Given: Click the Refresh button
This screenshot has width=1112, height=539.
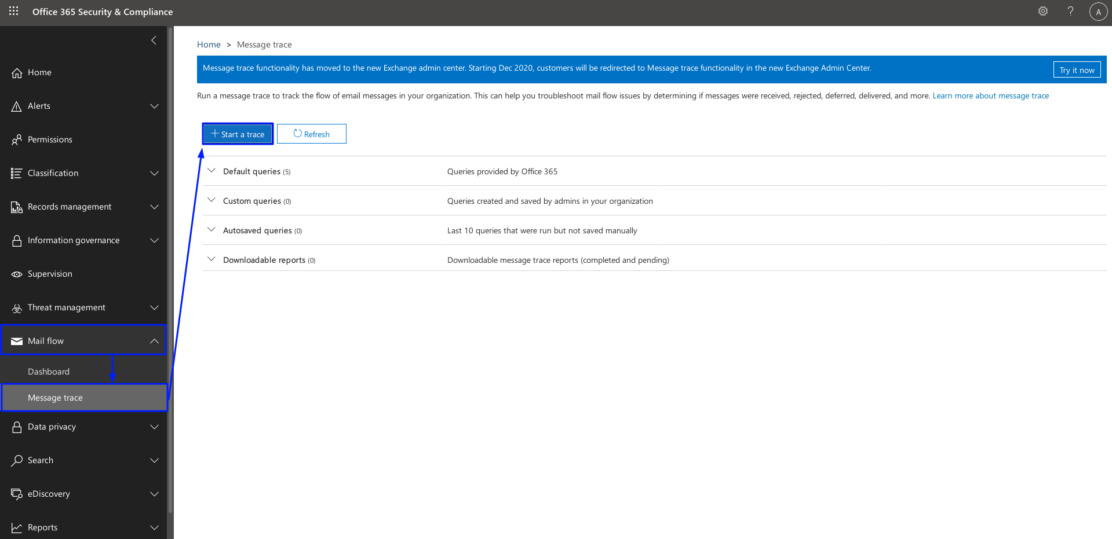Looking at the screenshot, I should pos(312,134).
